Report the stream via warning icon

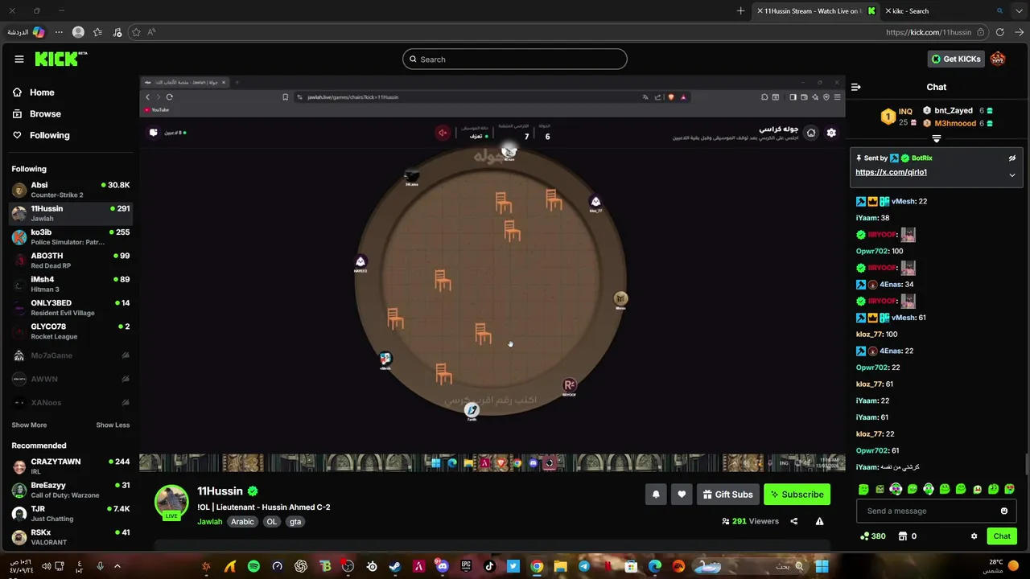(x=819, y=521)
